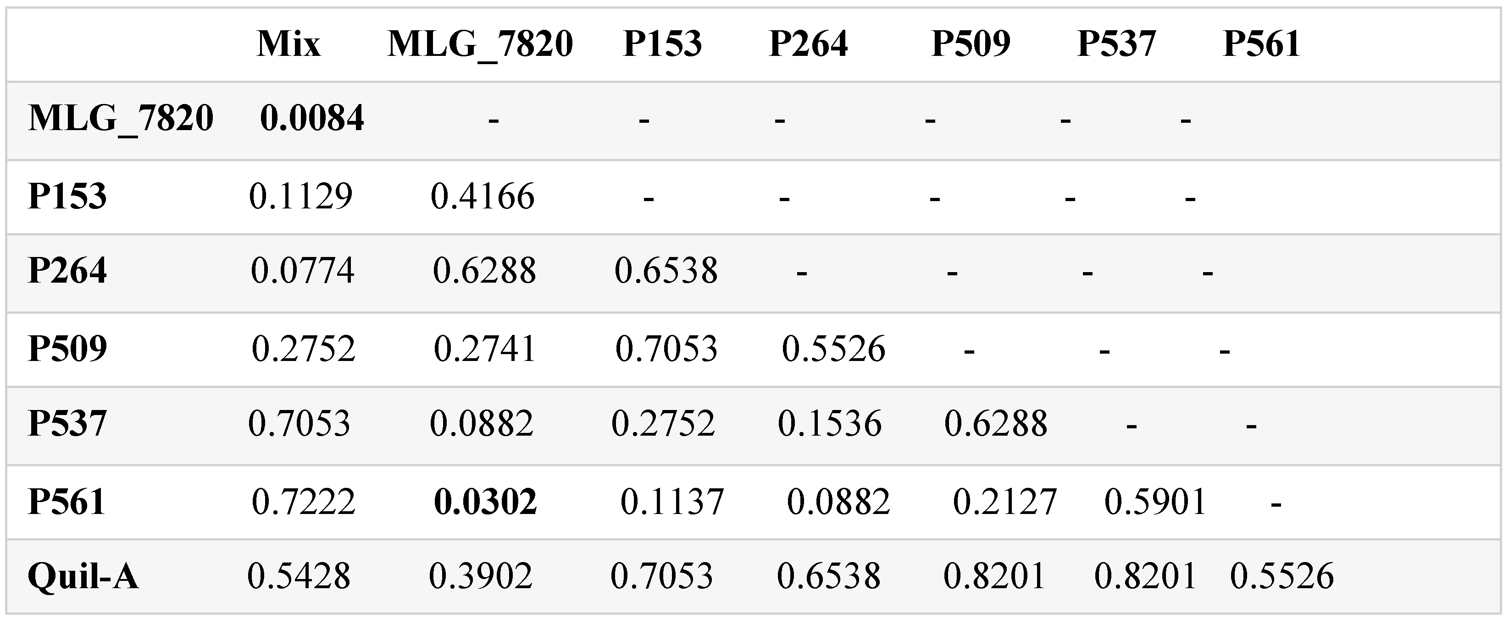Screen dimensions: 1509x623
Task: Select the 0.2741 cell
Action: (484, 349)
